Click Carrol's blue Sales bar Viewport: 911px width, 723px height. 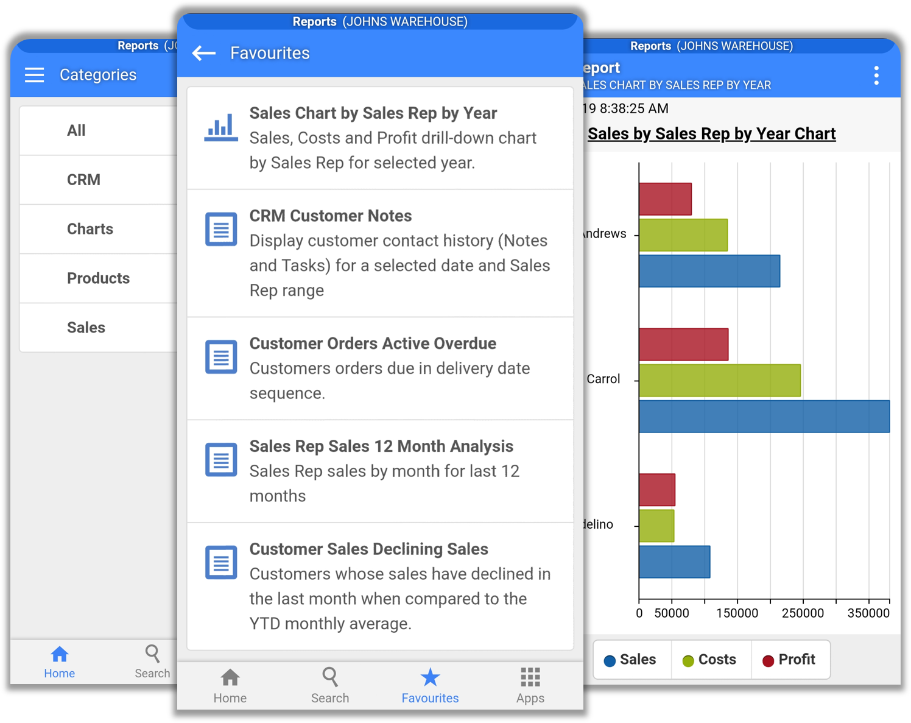(x=764, y=417)
